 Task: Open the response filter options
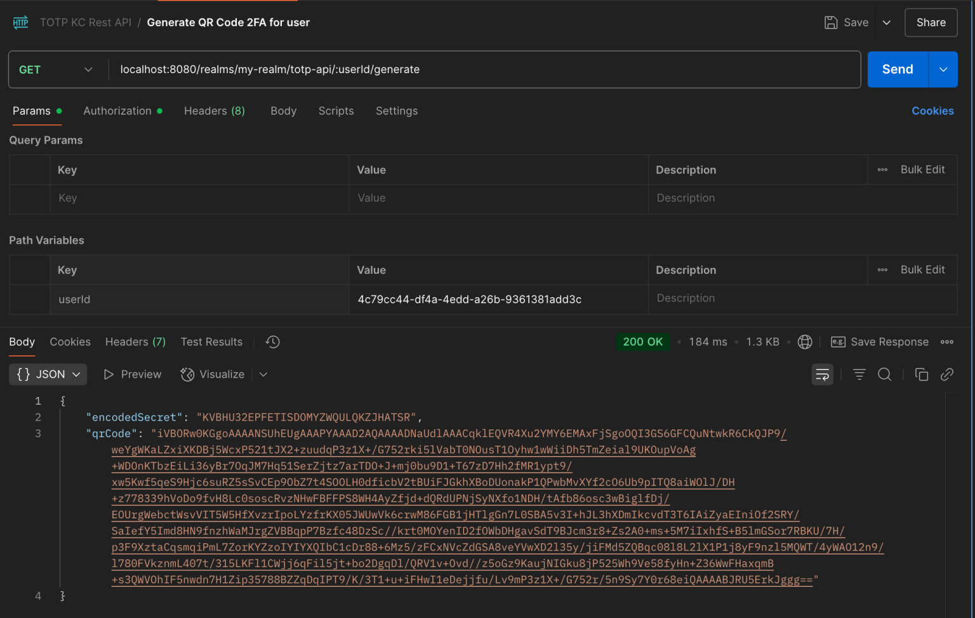click(x=859, y=374)
